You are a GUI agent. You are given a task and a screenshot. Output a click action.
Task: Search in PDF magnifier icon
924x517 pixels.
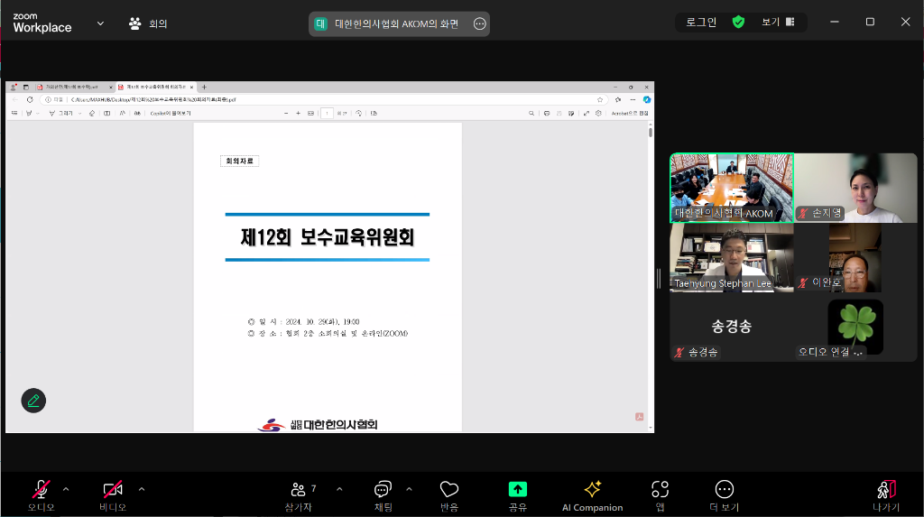click(x=531, y=113)
